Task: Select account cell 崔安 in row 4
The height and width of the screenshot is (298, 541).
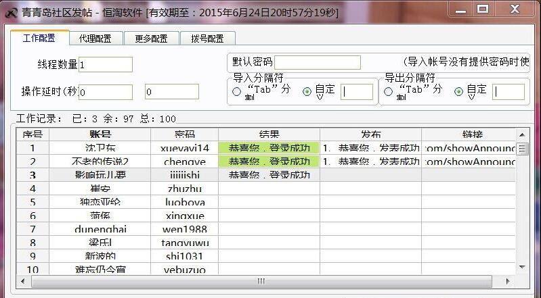Action: 100,189
